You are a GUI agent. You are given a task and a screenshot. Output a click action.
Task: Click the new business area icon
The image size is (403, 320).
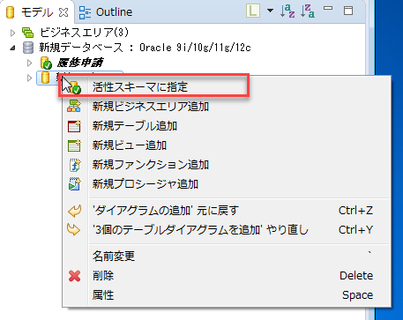(74, 106)
